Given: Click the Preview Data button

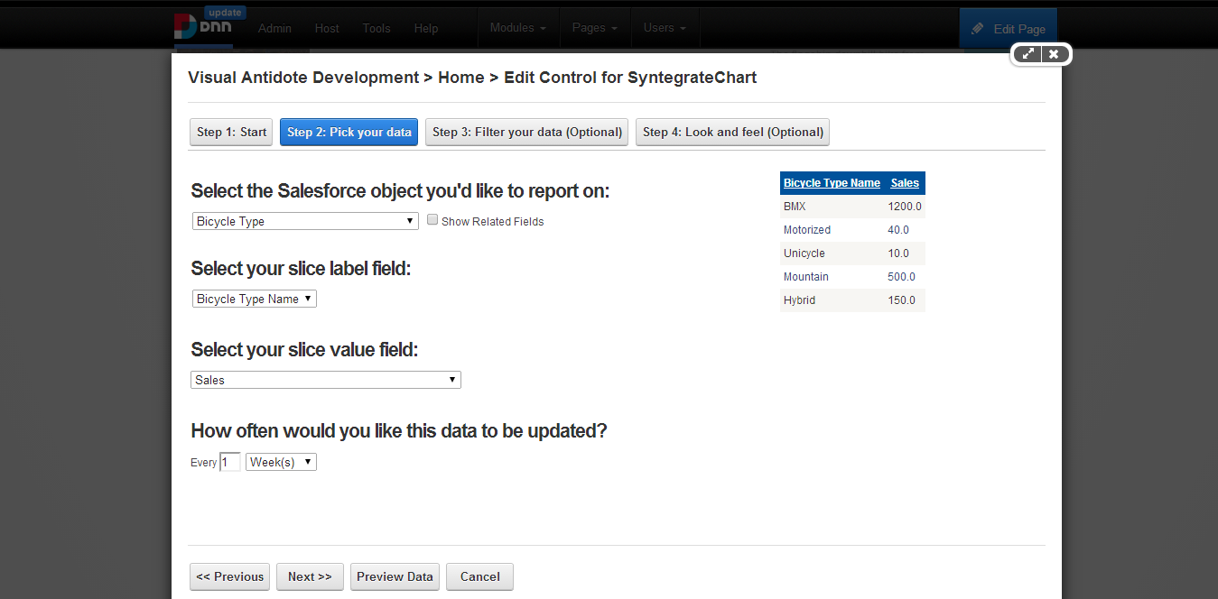Looking at the screenshot, I should point(395,576).
